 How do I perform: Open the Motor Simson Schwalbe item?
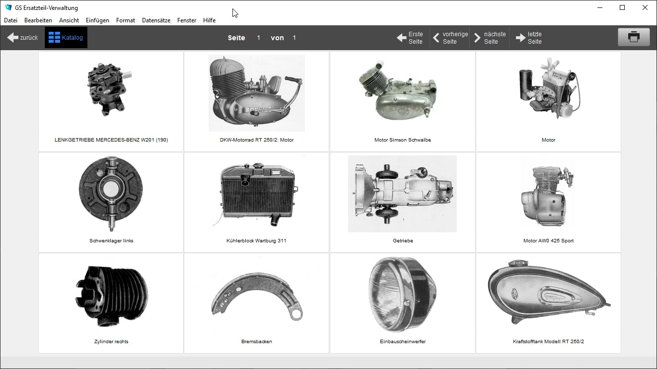(x=402, y=91)
